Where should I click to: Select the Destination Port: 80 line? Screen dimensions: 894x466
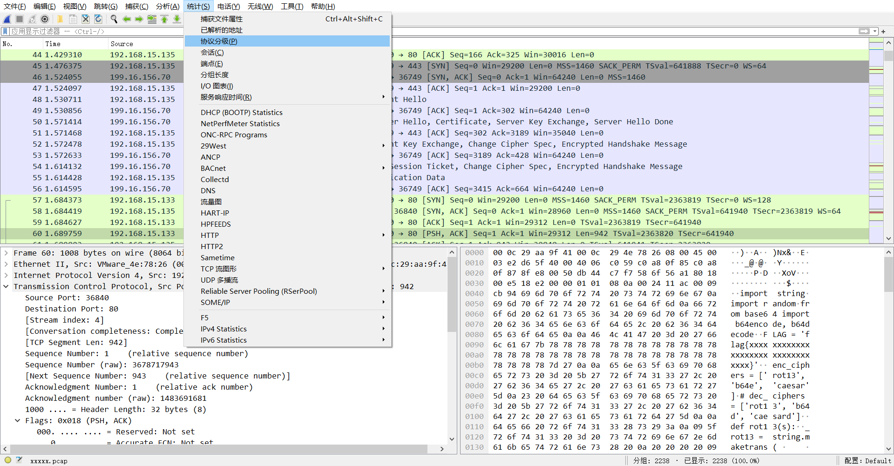coord(72,309)
